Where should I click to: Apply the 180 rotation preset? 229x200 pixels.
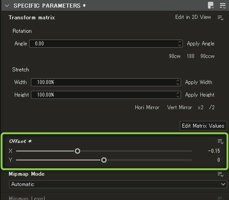pyautogui.click(x=190, y=56)
